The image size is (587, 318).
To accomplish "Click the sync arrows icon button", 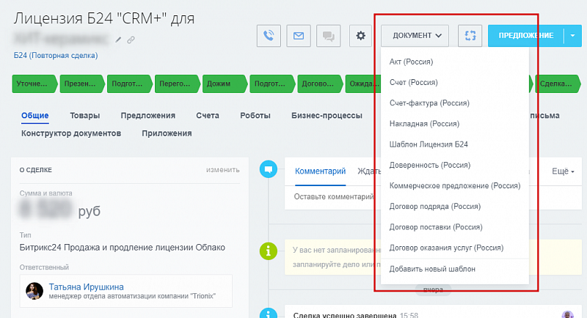I will tap(470, 36).
